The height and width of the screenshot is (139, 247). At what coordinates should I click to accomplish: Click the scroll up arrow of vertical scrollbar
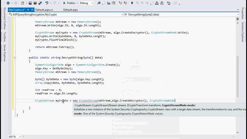pos(238,23)
